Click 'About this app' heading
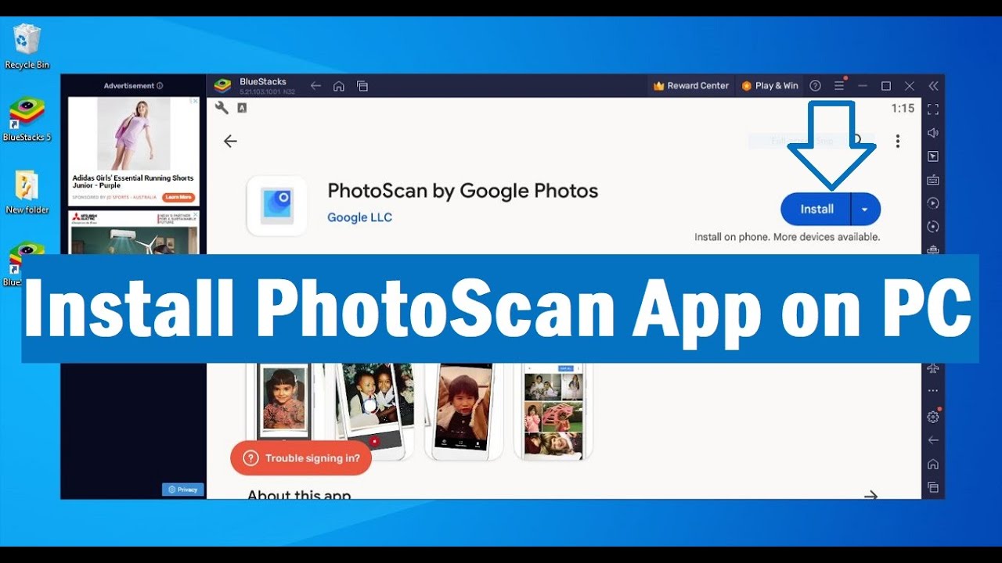 pyautogui.click(x=299, y=495)
